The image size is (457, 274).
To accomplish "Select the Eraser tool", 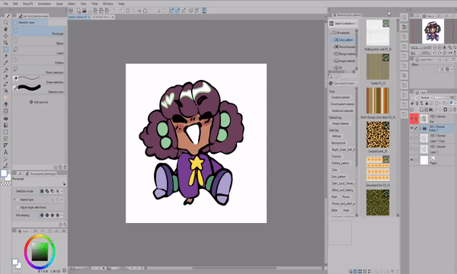I will click(5, 104).
